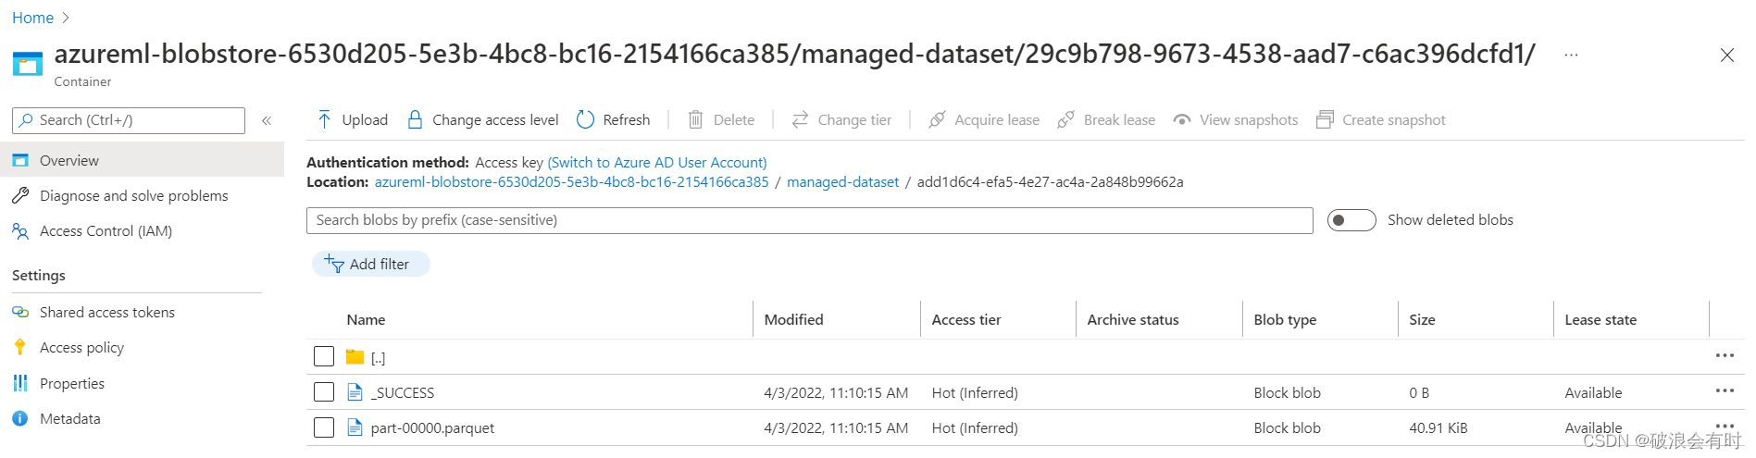Click the container icon beside the title
1756x458 pixels.
click(x=28, y=64)
